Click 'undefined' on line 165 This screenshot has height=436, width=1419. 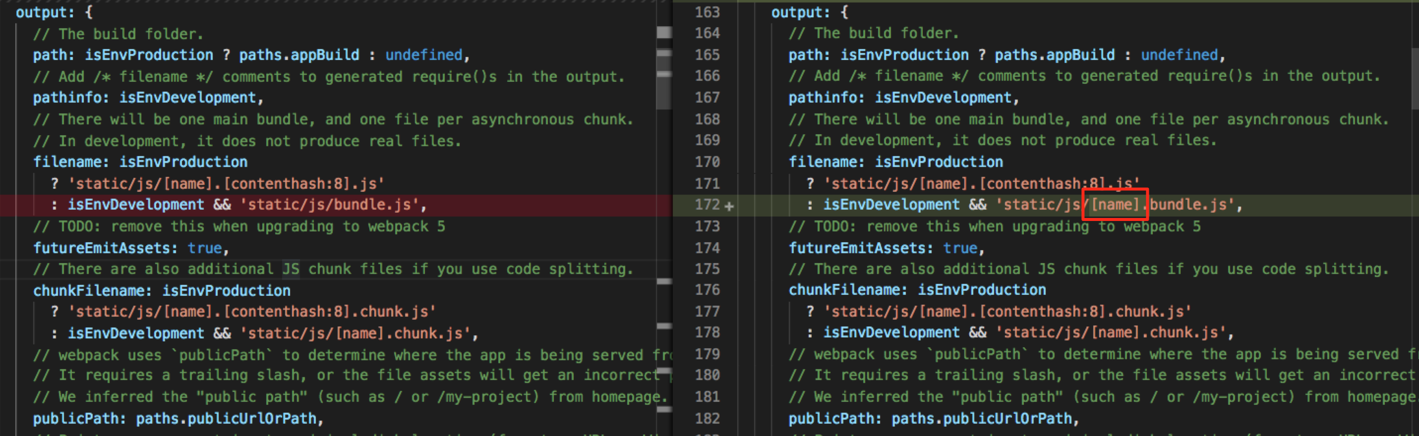(1180, 55)
